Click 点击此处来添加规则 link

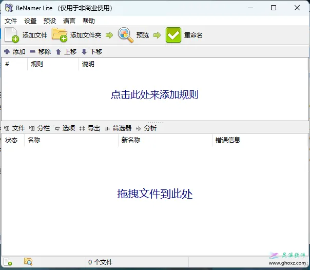(154, 94)
